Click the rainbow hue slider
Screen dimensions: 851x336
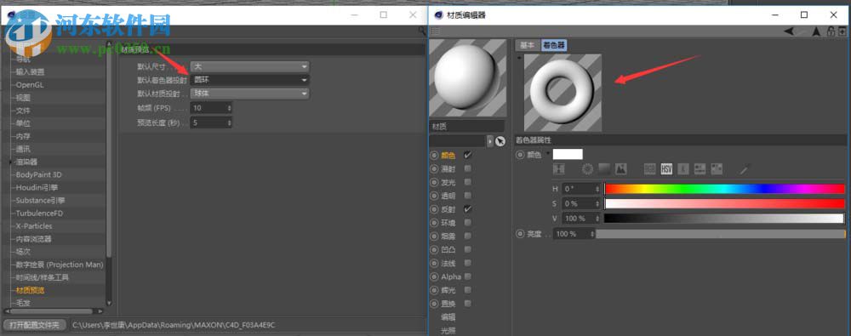tap(724, 189)
